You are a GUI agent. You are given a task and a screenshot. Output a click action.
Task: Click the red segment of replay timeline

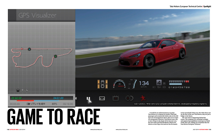[25, 101]
